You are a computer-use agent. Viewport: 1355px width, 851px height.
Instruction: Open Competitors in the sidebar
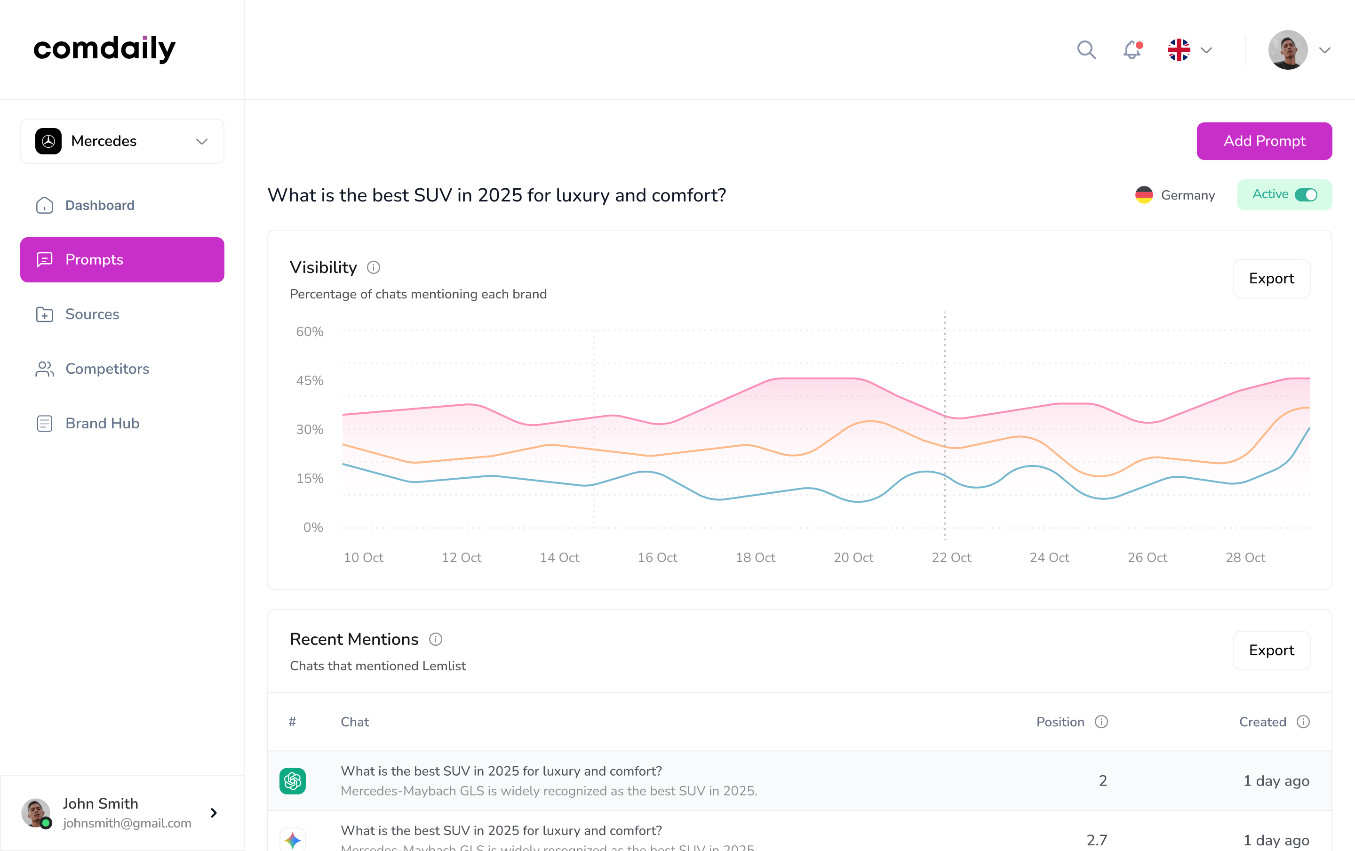pyautogui.click(x=107, y=369)
